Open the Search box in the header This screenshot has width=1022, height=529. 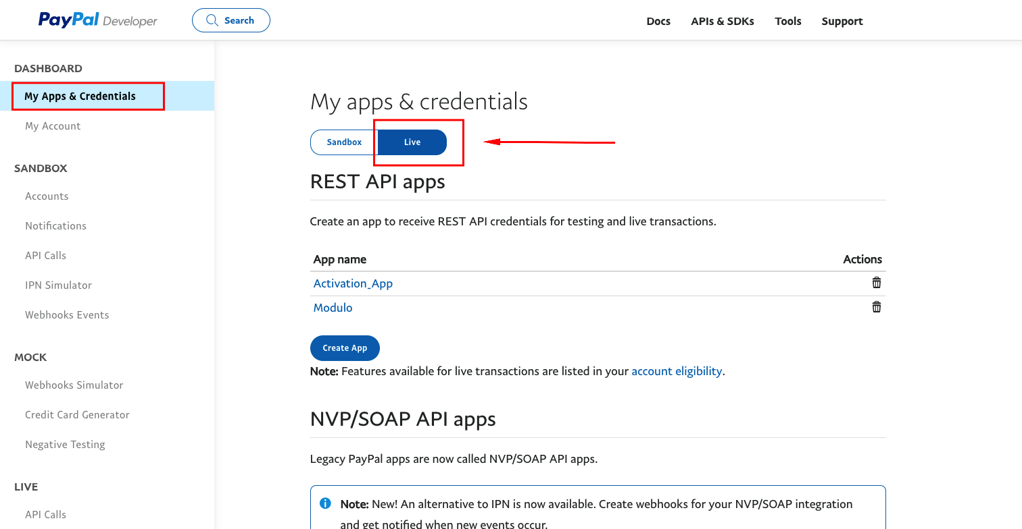click(231, 20)
